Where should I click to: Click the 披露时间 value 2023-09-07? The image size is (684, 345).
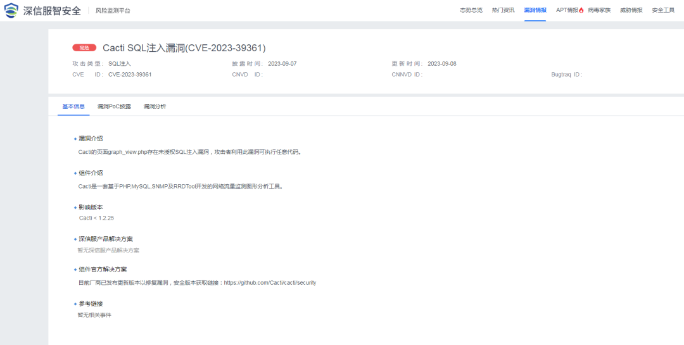(282, 64)
